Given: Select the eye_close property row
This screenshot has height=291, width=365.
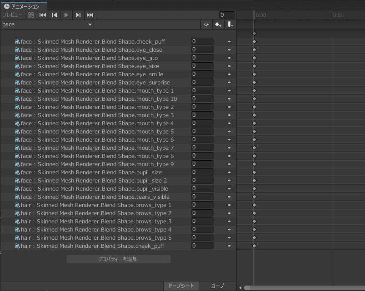Looking at the screenshot, I should click(118, 50).
